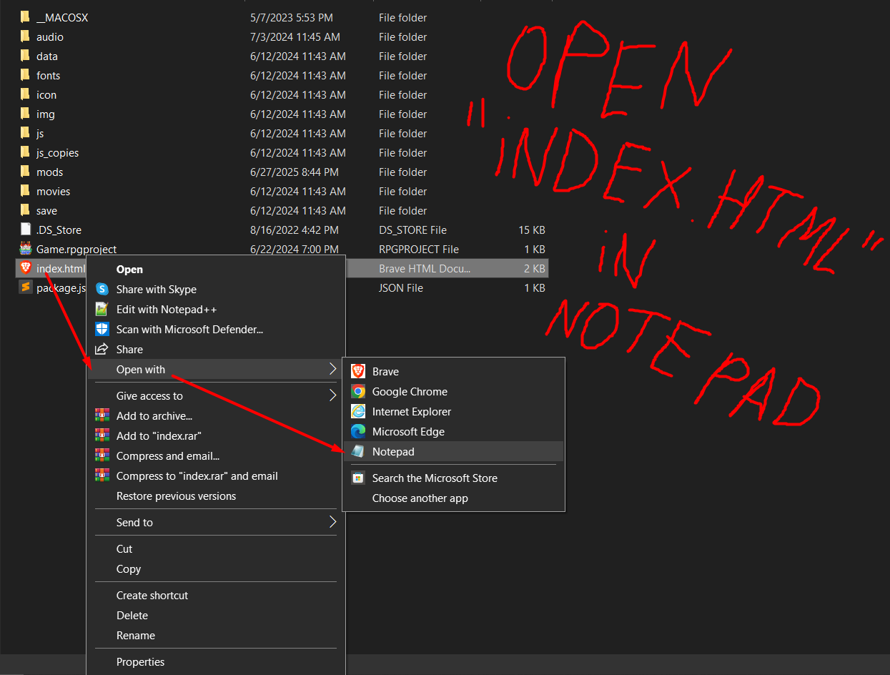
Task: Click the Brave lion icon in submenu
Action: [358, 372]
